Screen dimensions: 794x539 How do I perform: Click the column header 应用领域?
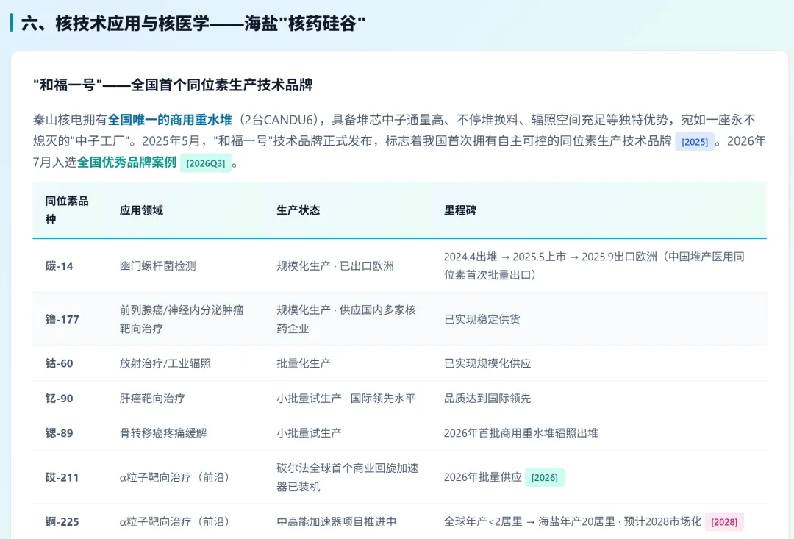(141, 210)
